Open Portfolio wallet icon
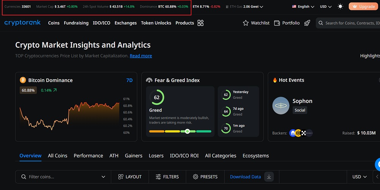 [x=277, y=23]
